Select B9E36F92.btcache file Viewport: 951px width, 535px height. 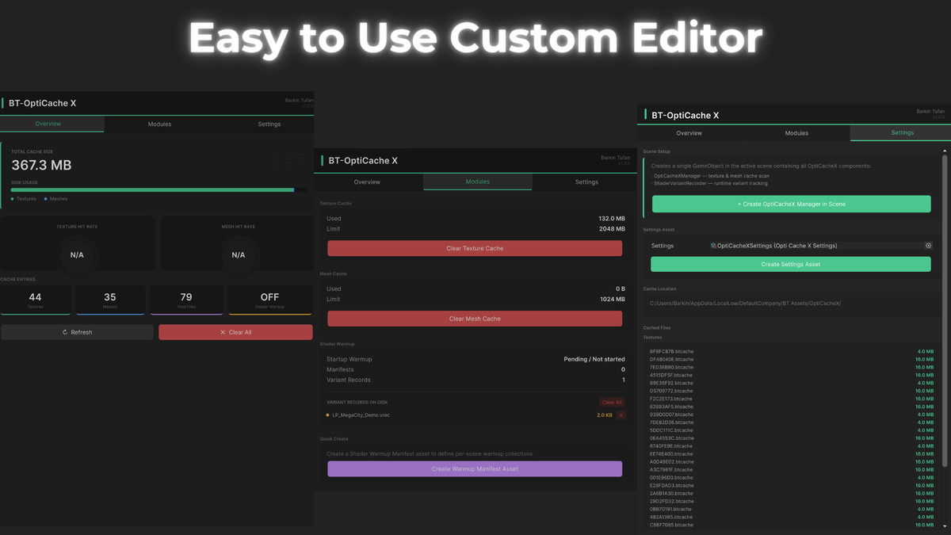coord(672,383)
